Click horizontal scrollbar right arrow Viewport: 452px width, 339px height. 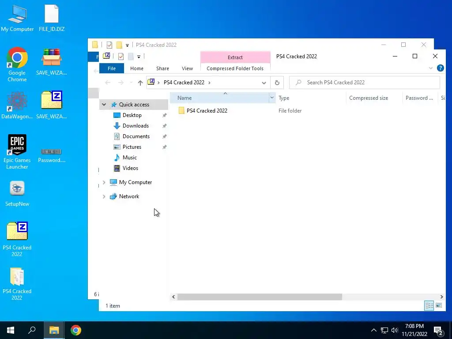pyautogui.click(x=441, y=297)
